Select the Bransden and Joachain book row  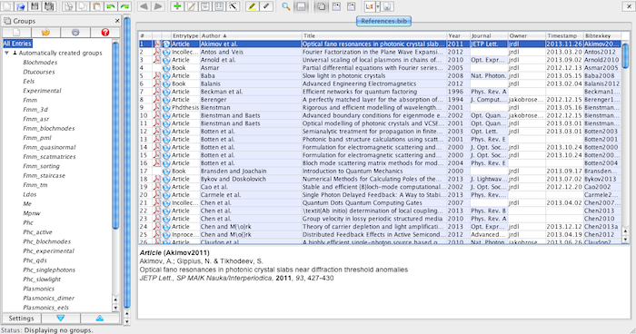pos(380,171)
